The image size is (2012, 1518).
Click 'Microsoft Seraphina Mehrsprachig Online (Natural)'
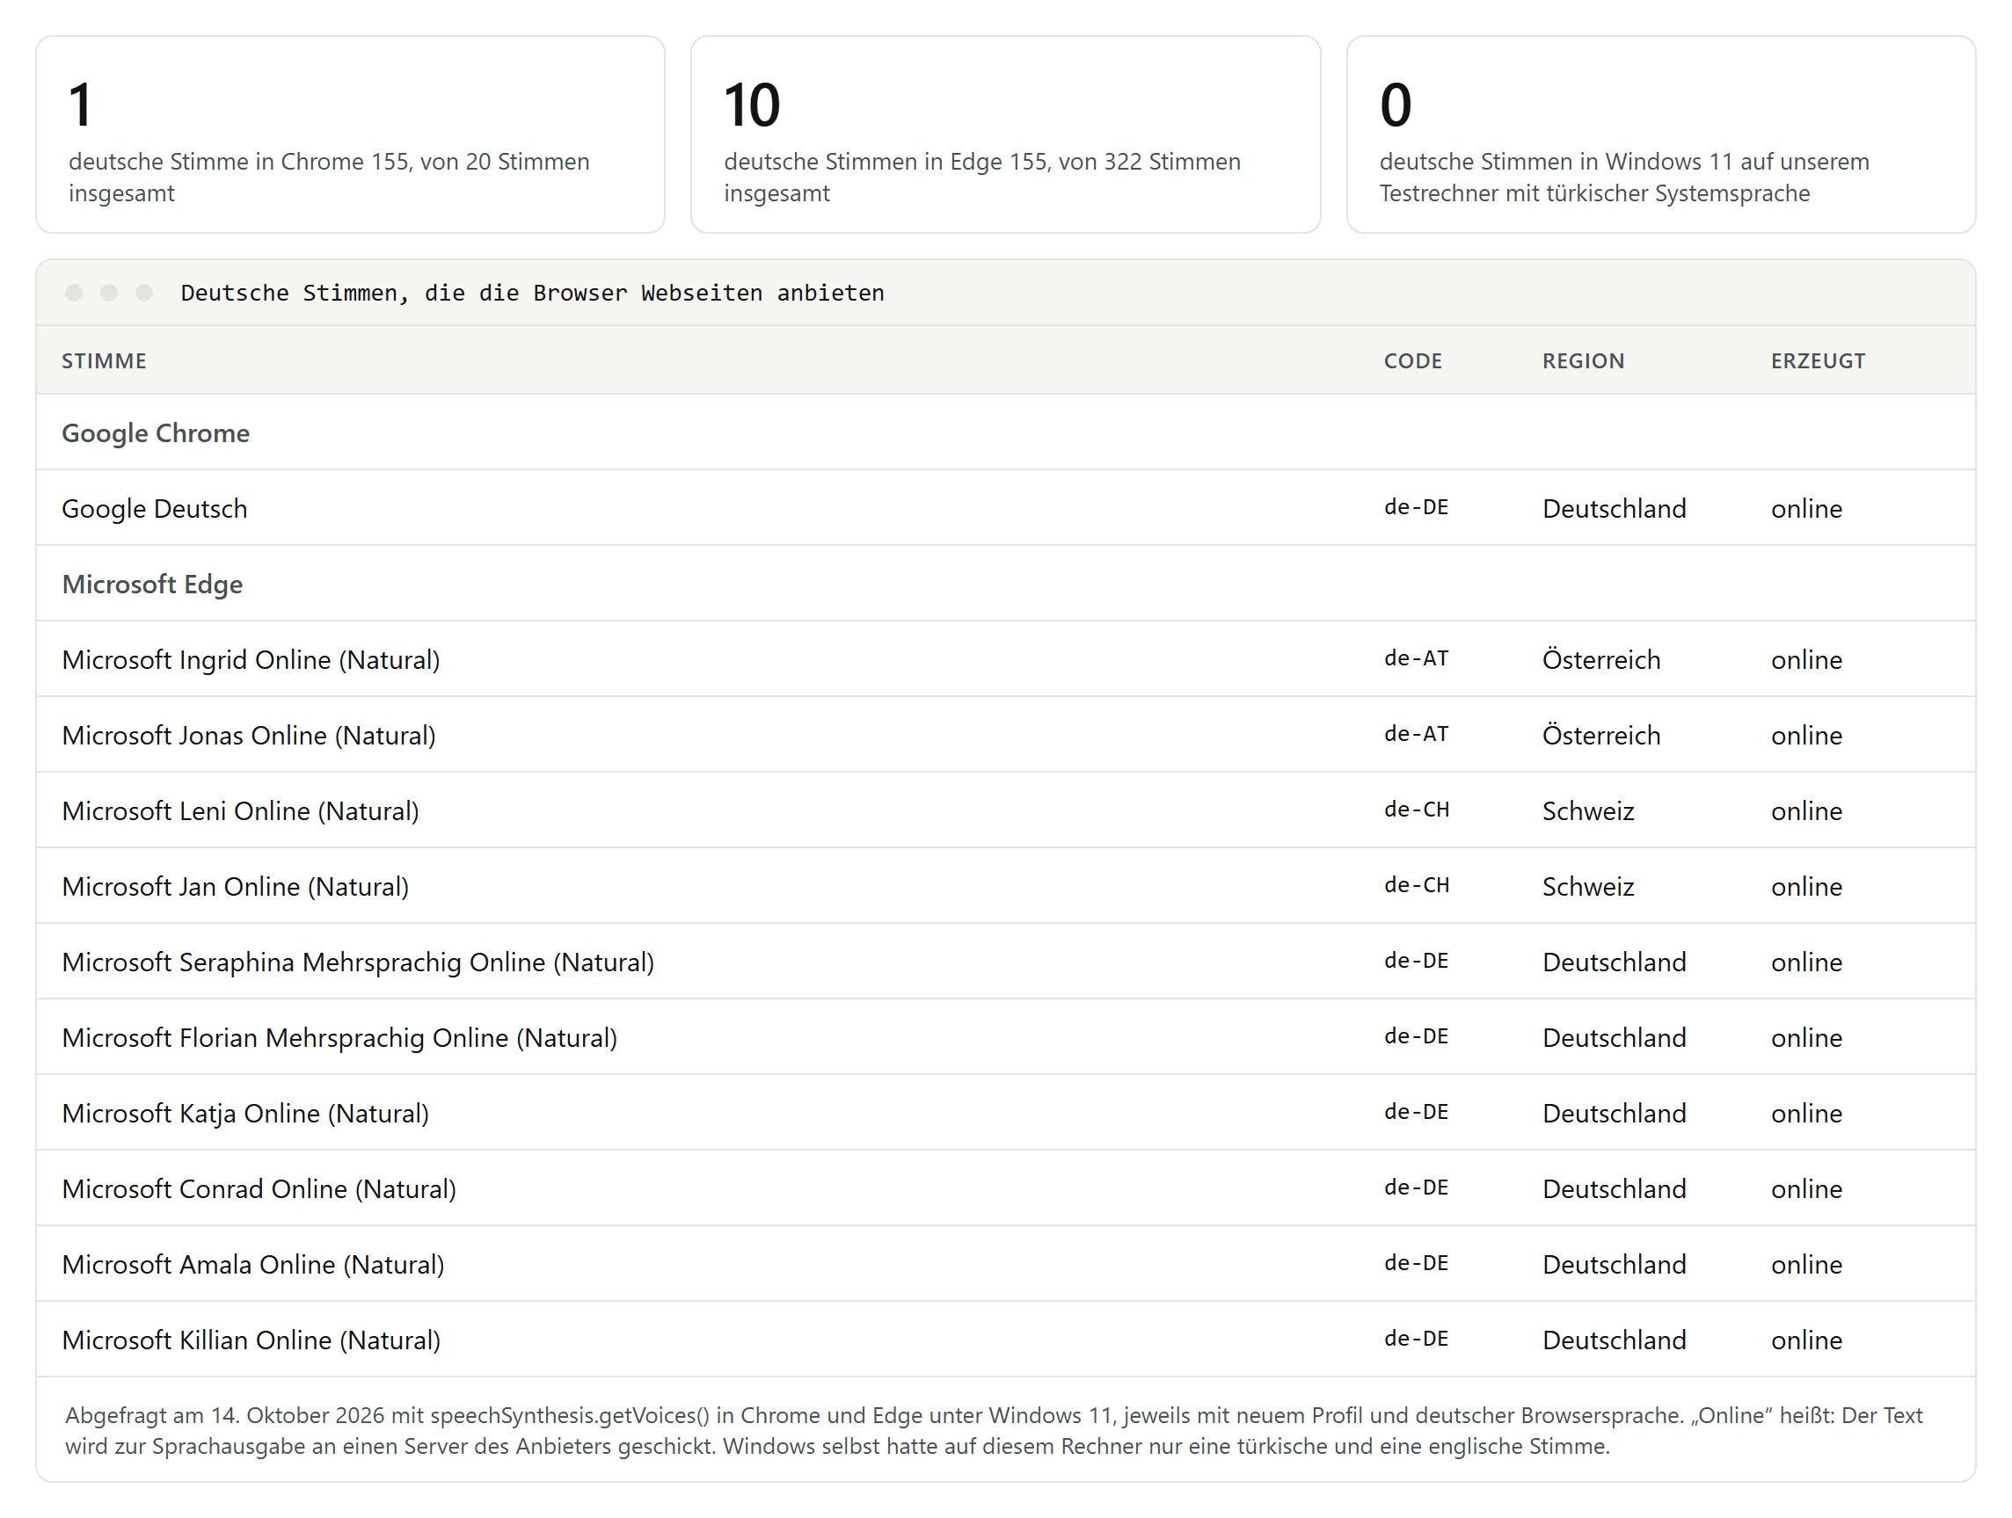[x=359, y=962]
